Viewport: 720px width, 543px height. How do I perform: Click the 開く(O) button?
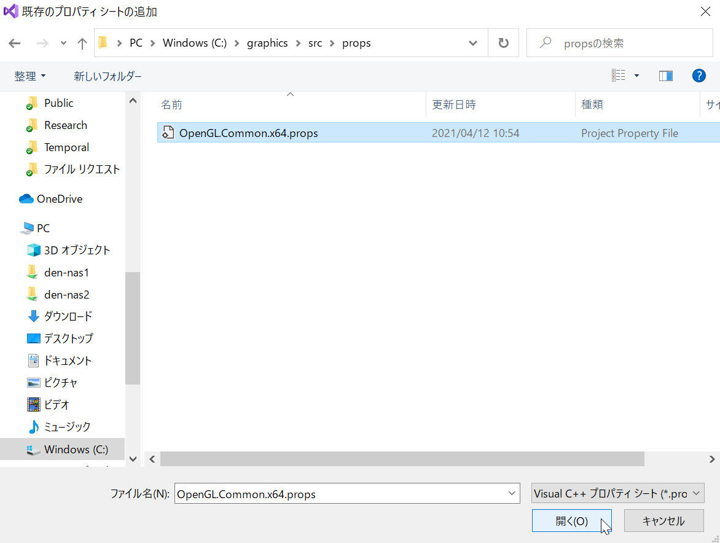click(571, 521)
